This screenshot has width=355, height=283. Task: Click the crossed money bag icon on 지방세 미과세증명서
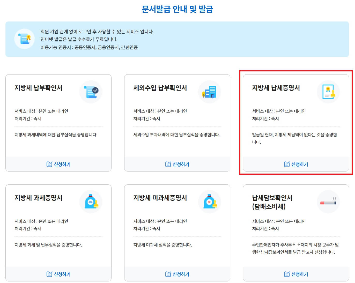pos(210,202)
